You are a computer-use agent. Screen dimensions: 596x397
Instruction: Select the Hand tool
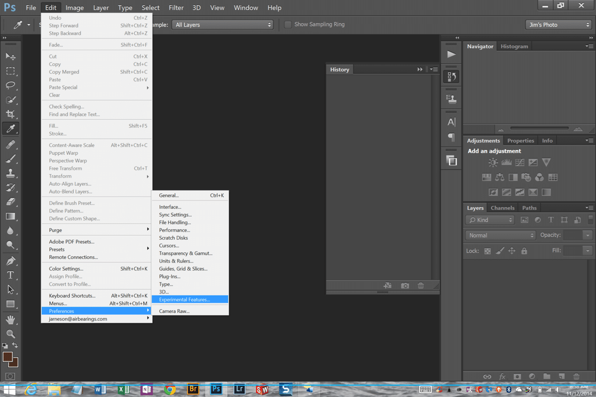click(10, 320)
